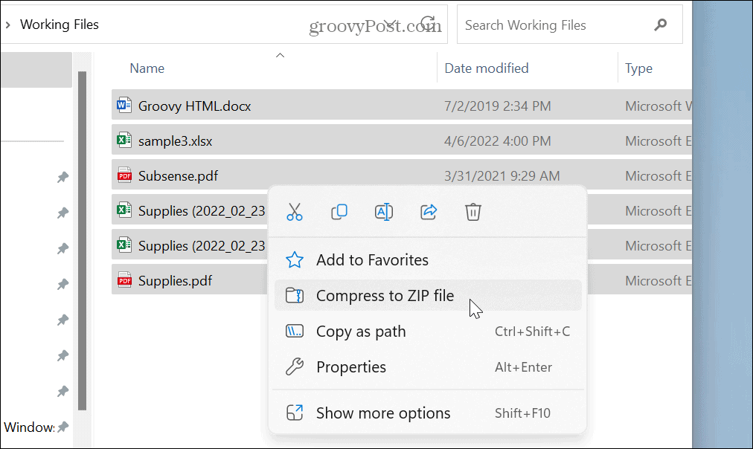Select Copy as path option
This screenshot has width=753, height=449.
tap(361, 332)
